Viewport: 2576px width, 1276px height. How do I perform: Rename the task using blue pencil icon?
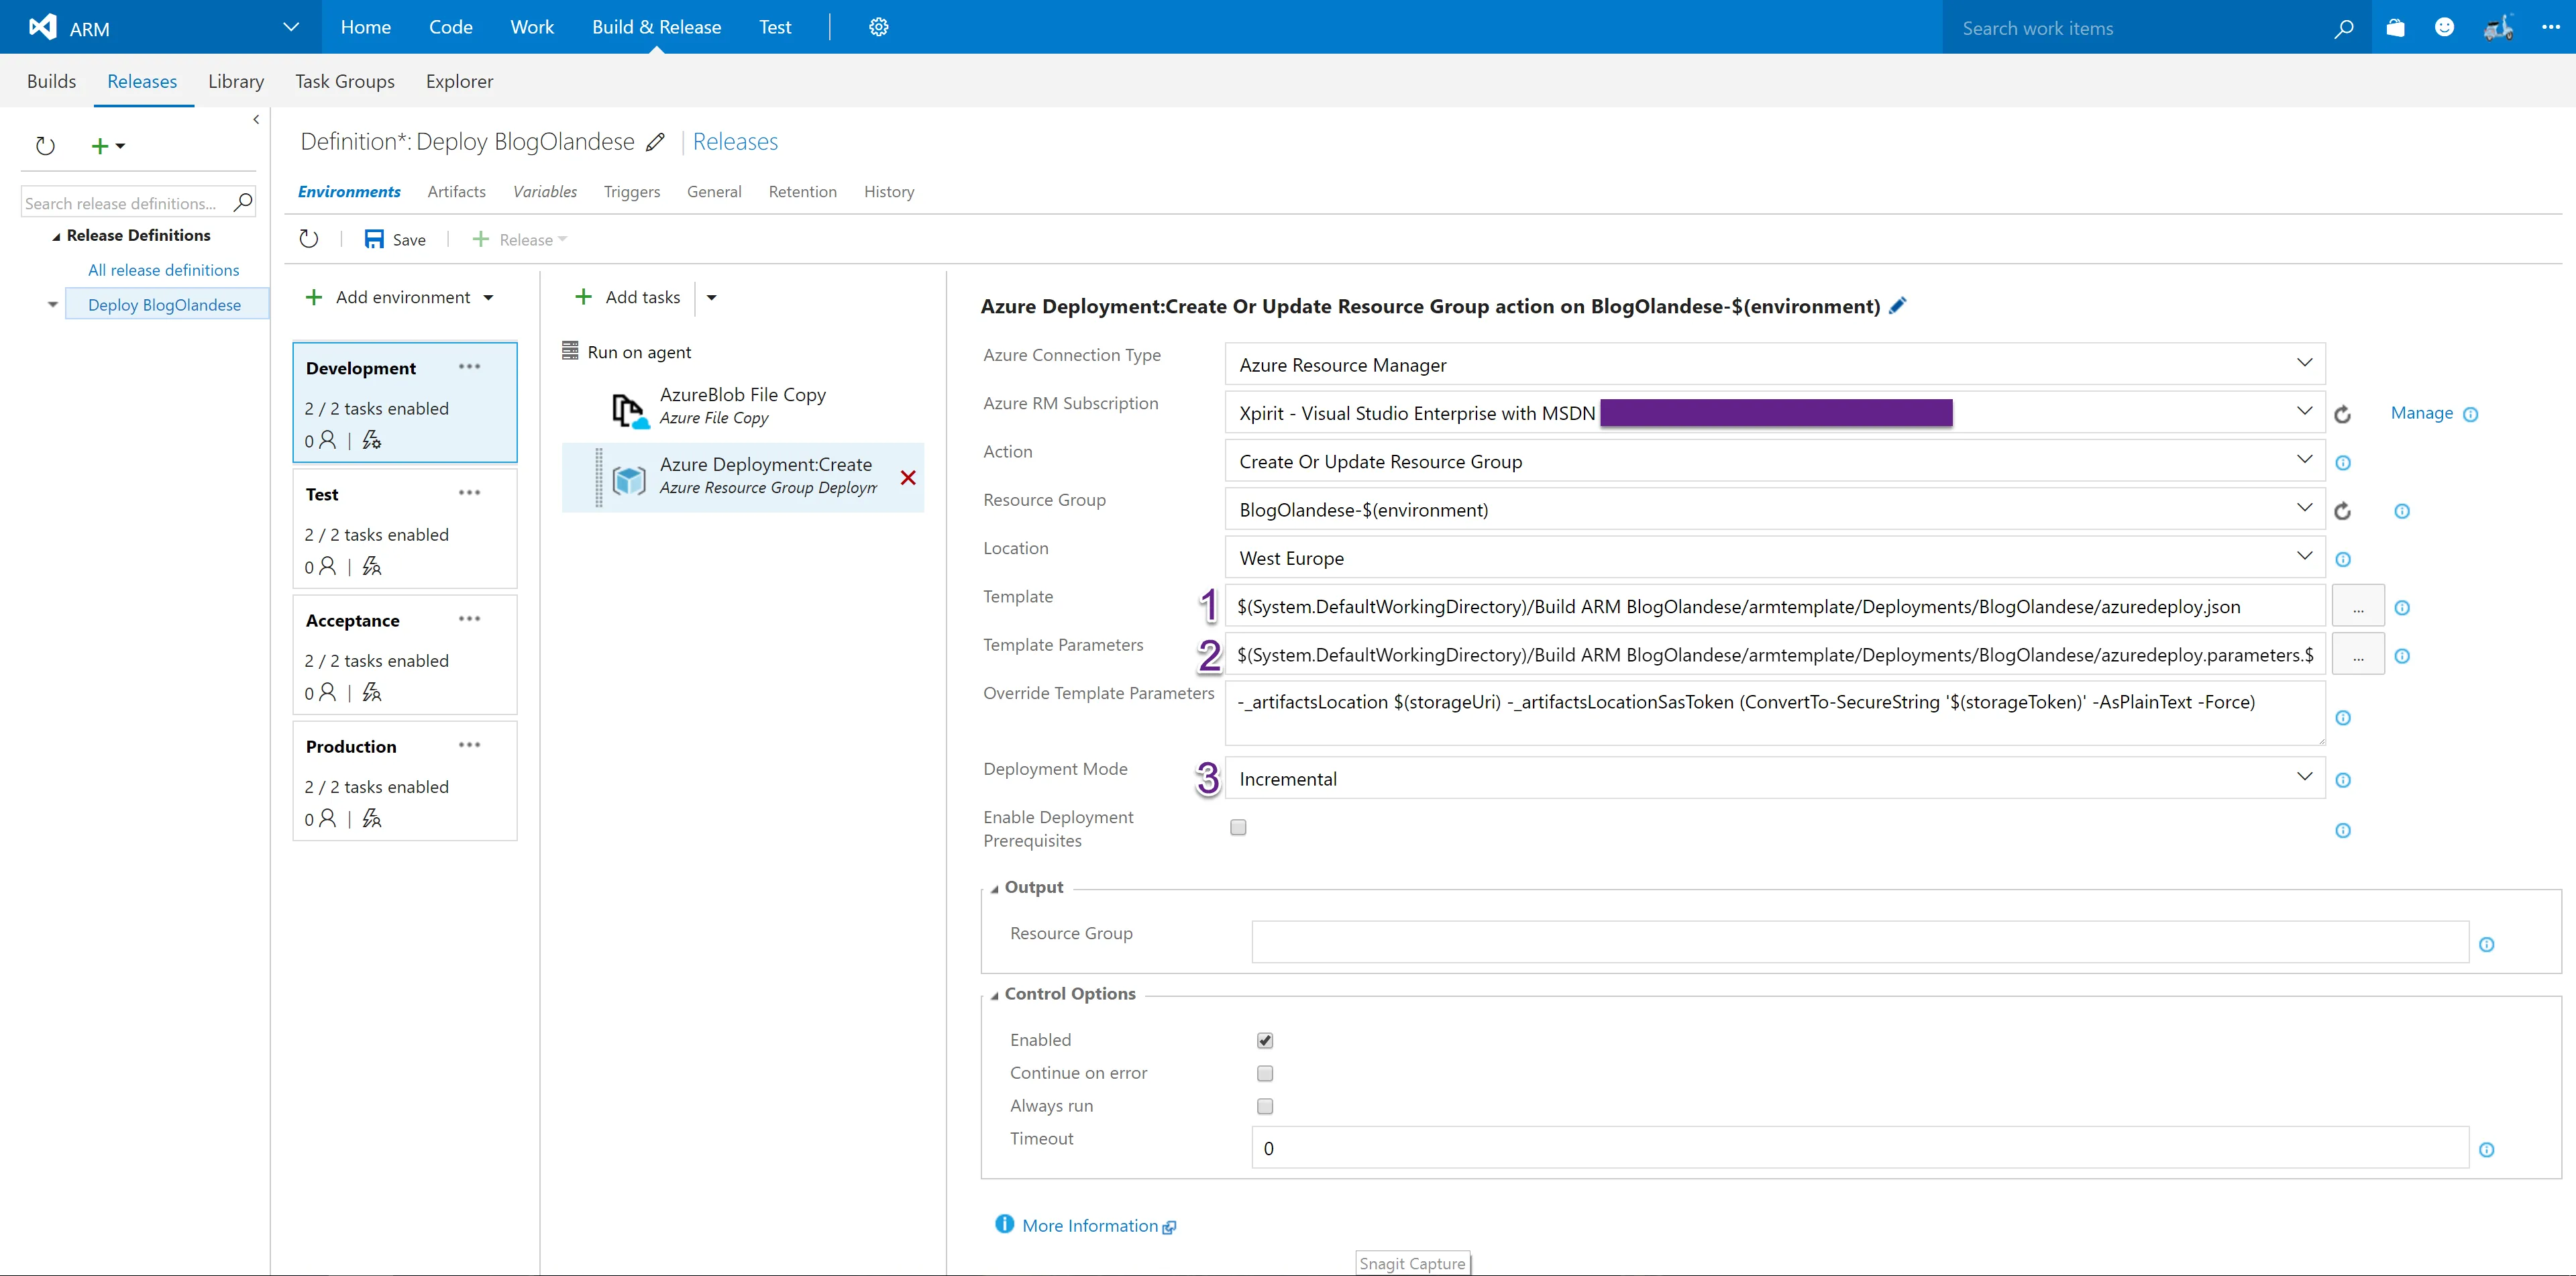point(1898,305)
